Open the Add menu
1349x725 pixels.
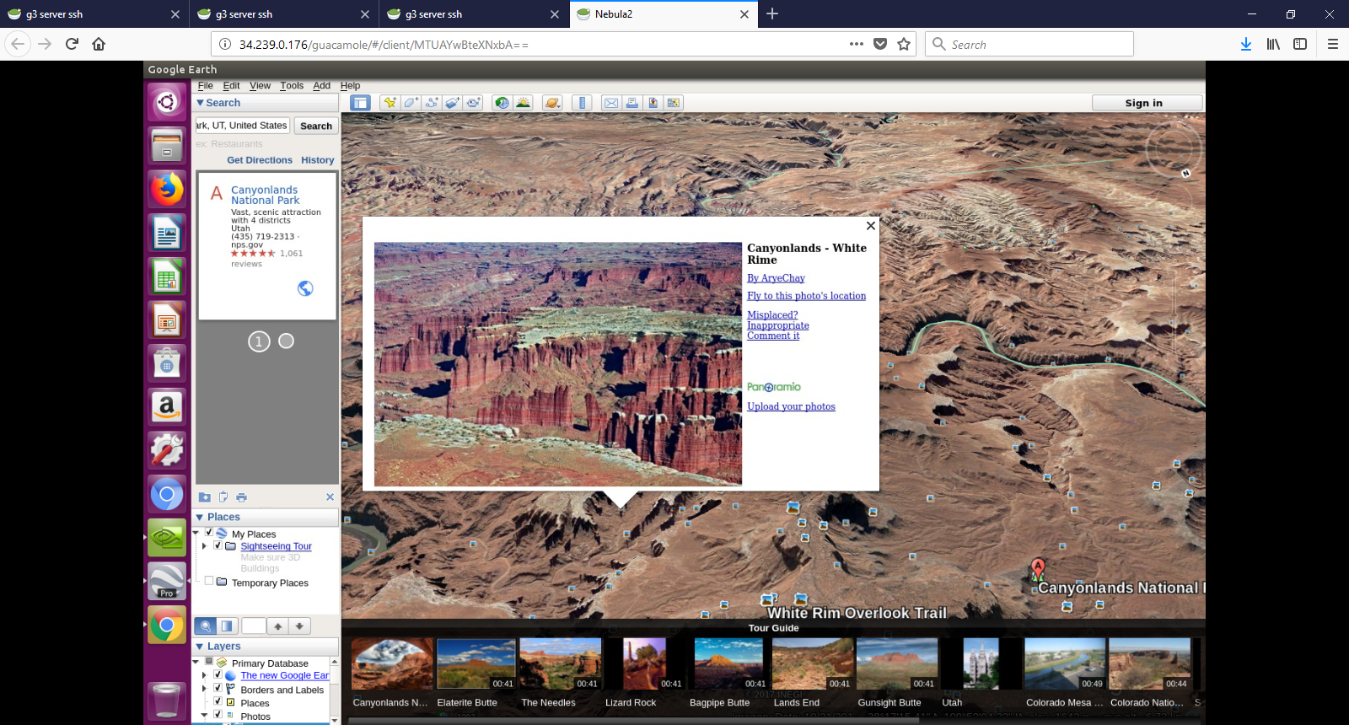(x=321, y=86)
